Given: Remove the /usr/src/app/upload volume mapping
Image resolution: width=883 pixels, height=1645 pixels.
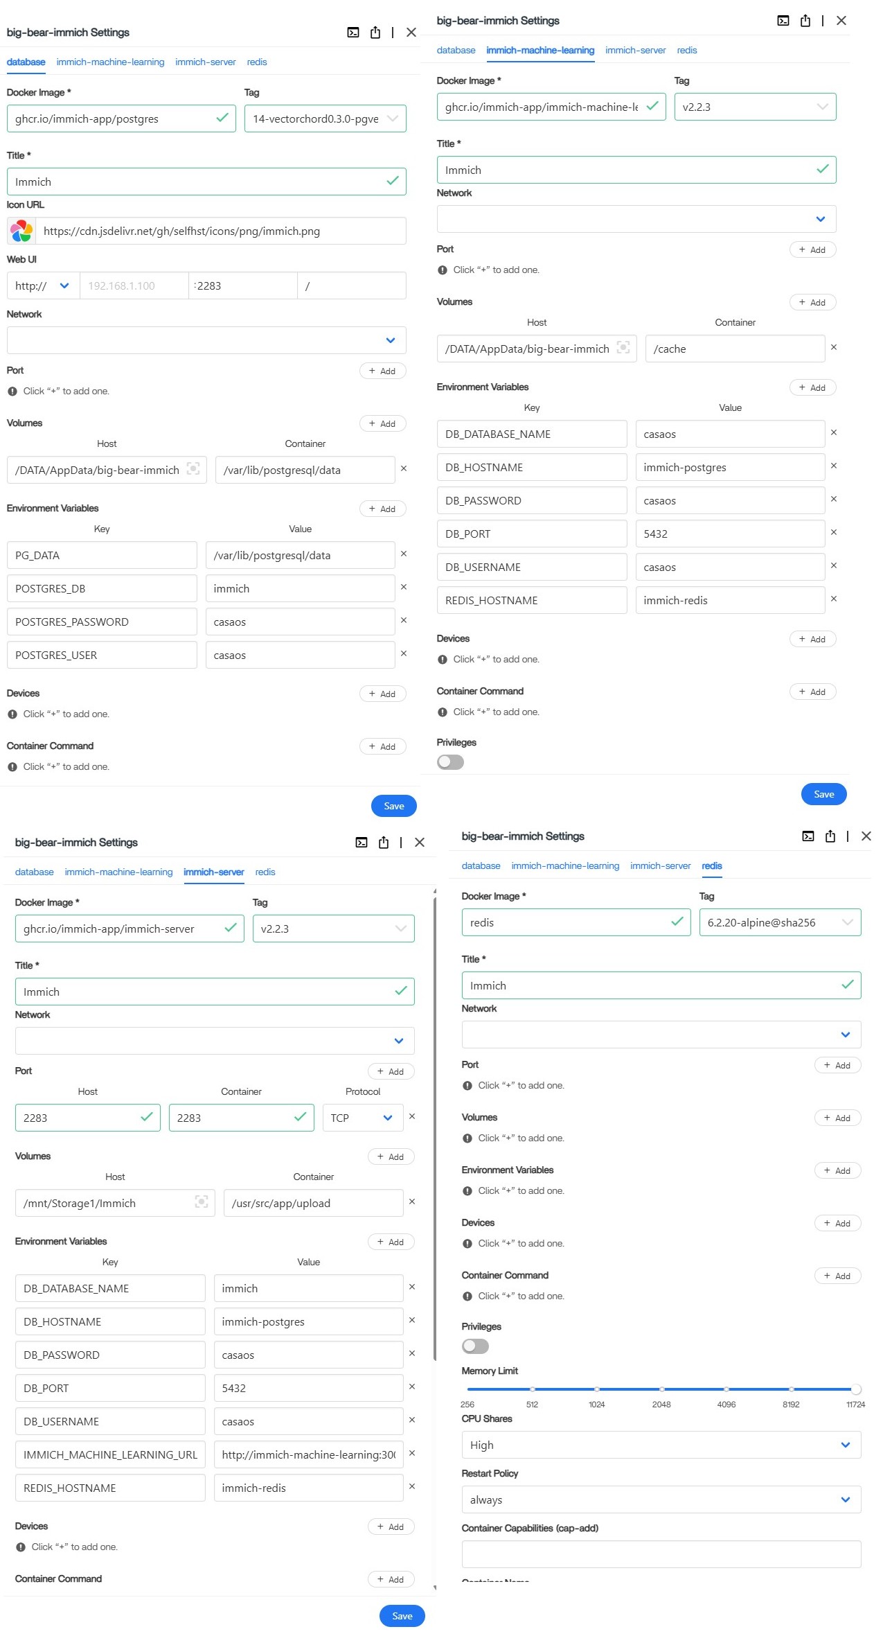Looking at the screenshot, I should pos(412,1202).
